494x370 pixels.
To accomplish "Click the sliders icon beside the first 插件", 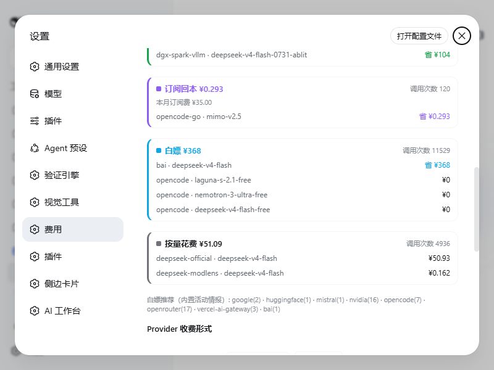I will [x=35, y=121].
